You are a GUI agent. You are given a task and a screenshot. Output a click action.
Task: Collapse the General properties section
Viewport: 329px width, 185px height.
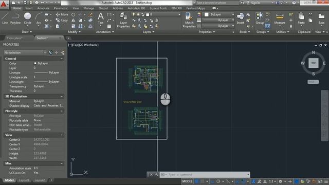[x=62, y=59]
